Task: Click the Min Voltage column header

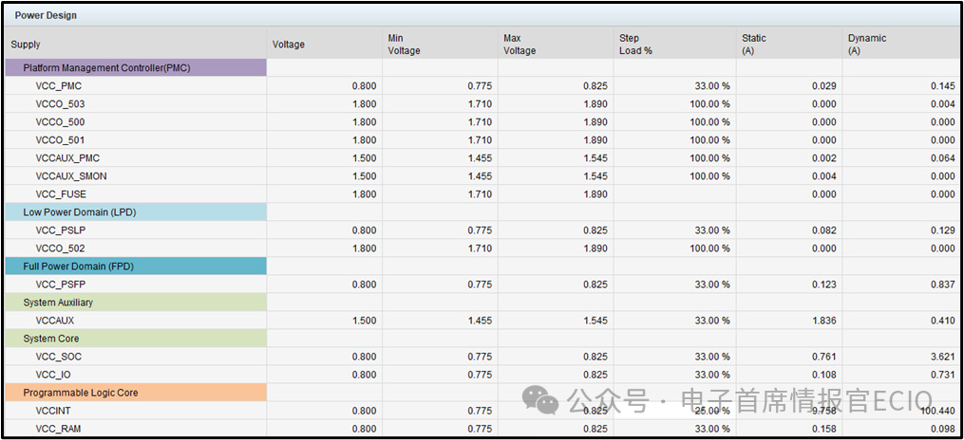Action: [404, 45]
